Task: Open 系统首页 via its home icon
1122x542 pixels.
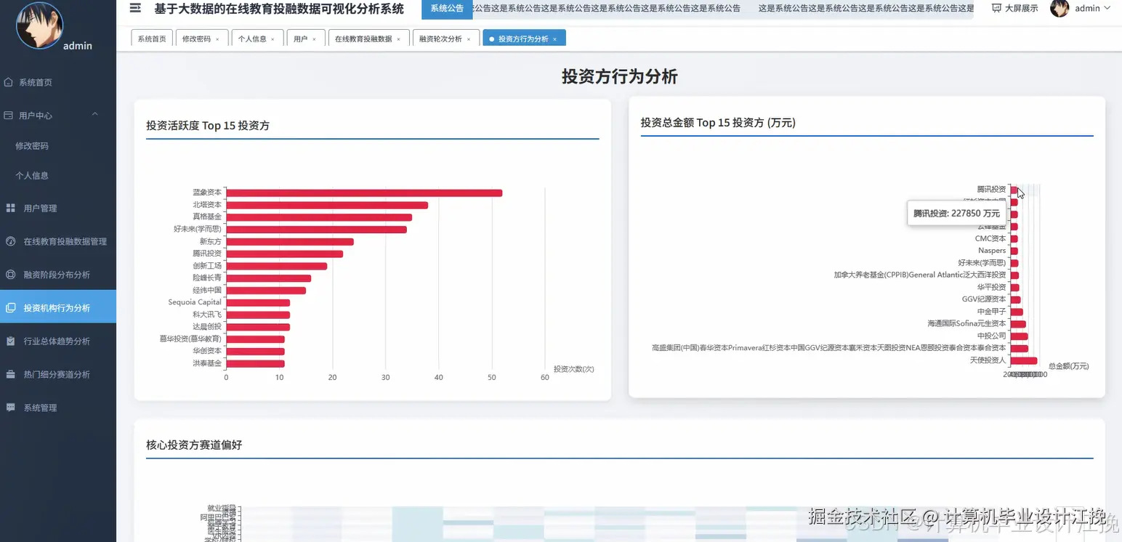Action: pos(9,82)
